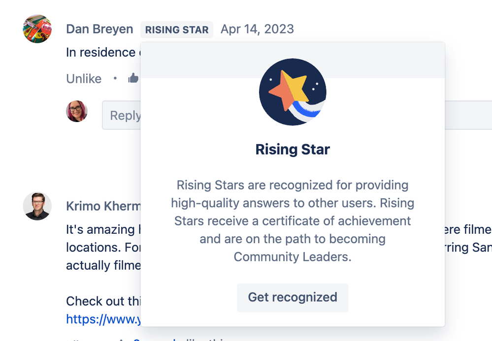492x341 pixels.
Task: Click the Rising Star popup heading
Action: pos(293,149)
